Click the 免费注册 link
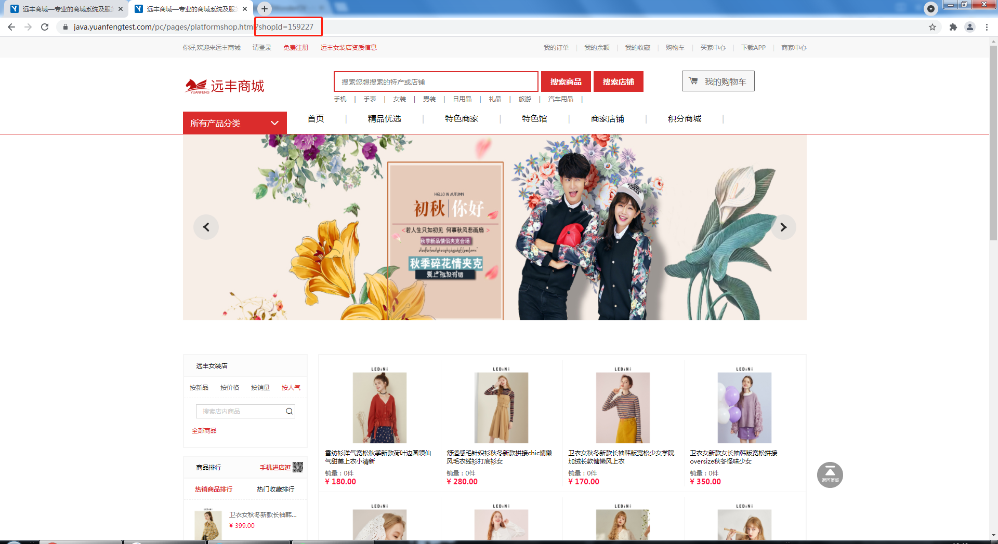Image resolution: width=998 pixels, height=544 pixels. pyautogui.click(x=296, y=48)
